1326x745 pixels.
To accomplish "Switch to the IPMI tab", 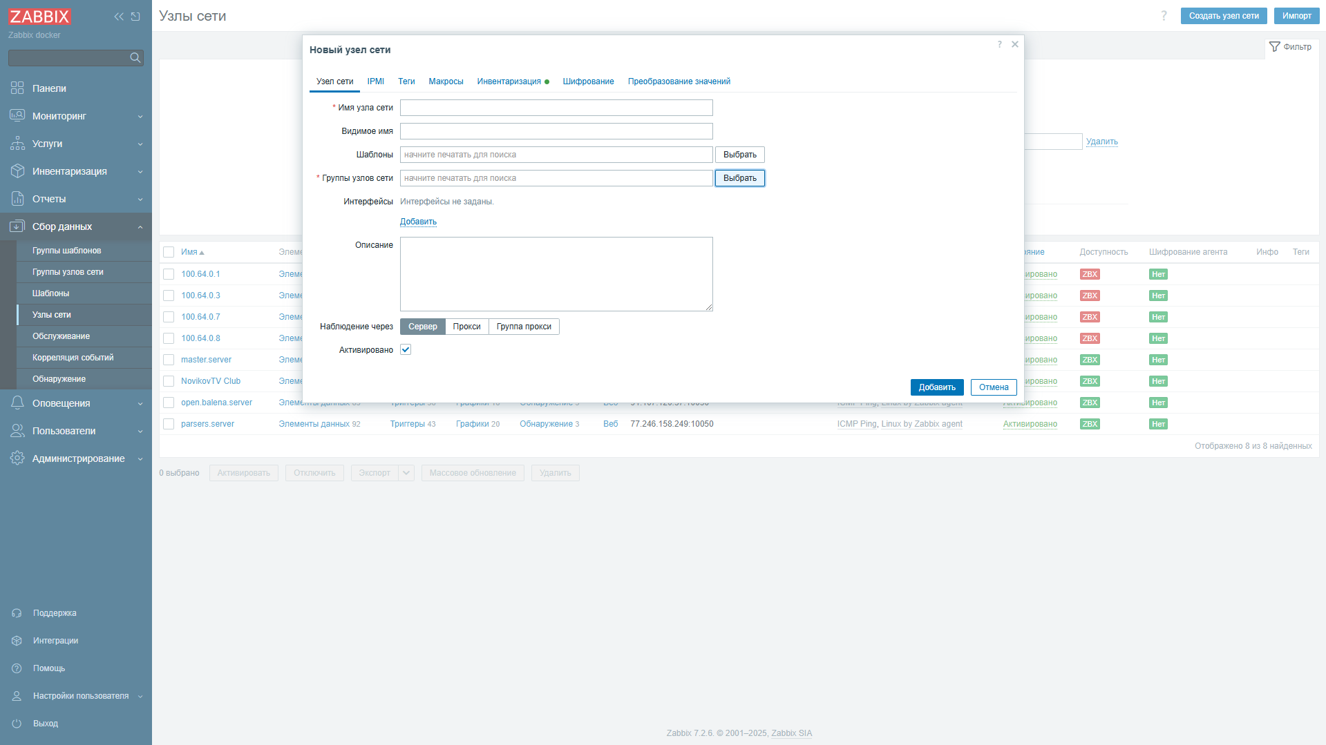I will pos(375,81).
